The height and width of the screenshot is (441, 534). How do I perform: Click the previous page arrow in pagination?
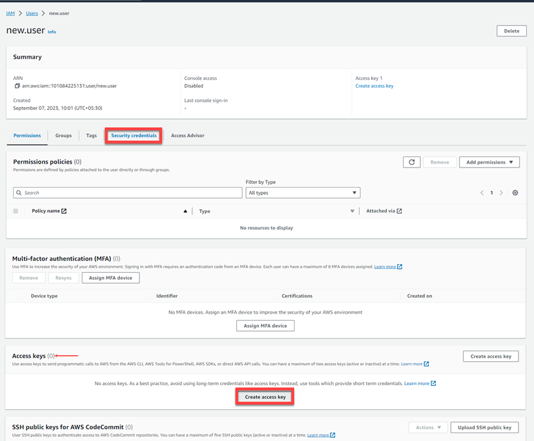482,193
